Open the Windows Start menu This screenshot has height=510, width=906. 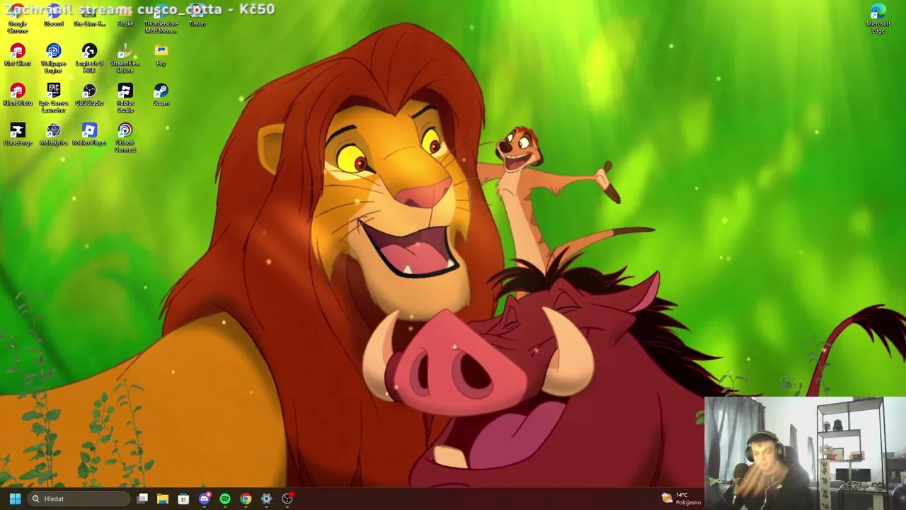15,499
